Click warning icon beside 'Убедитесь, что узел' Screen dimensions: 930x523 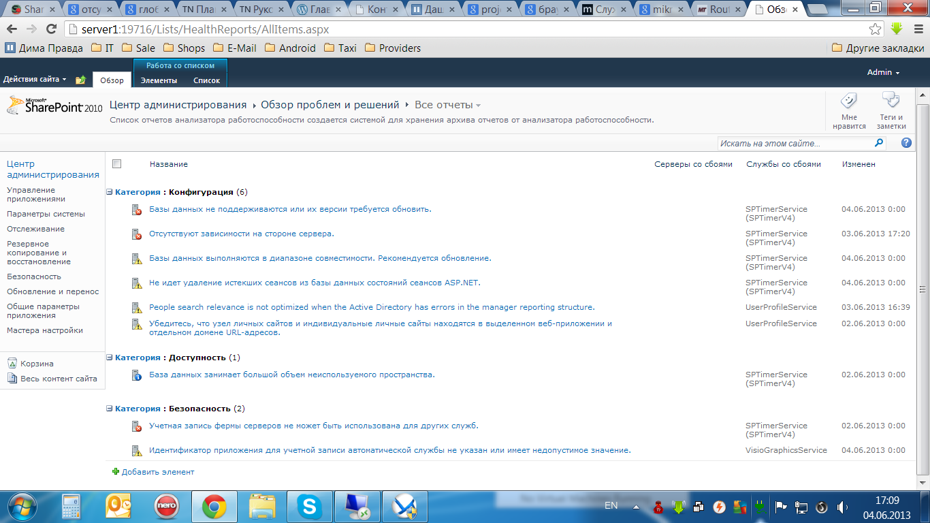click(x=136, y=324)
